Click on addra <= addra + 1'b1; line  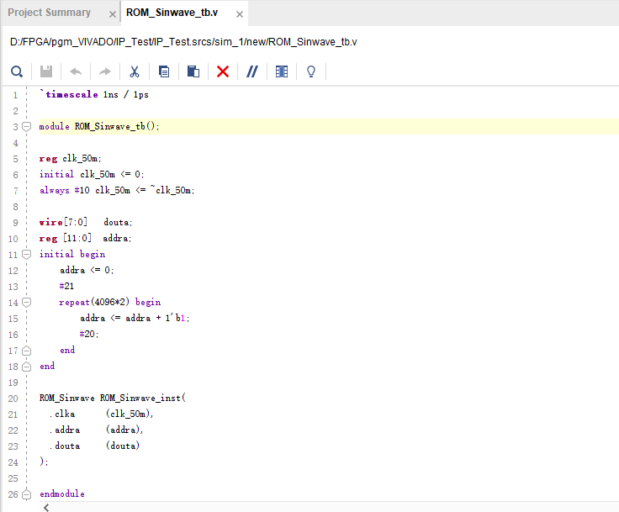135,318
